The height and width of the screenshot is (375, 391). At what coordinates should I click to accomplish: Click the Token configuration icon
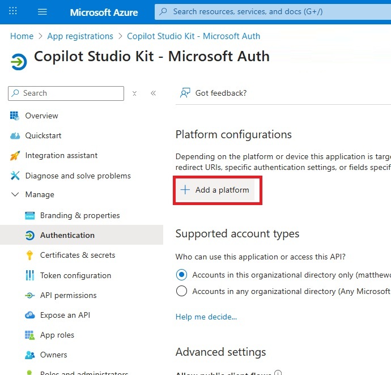pyautogui.click(x=30, y=275)
